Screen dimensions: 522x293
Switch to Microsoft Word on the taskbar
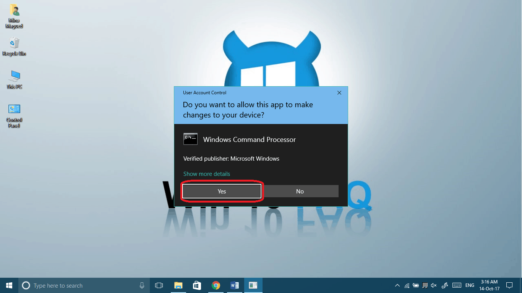pyautogui.click(x=235, y=285)
